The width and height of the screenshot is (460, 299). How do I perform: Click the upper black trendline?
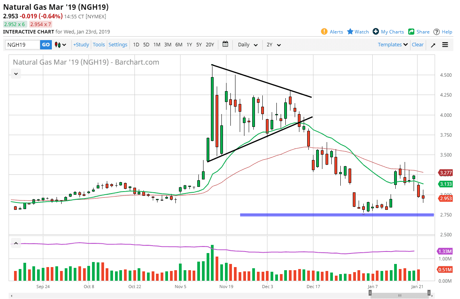262,81
